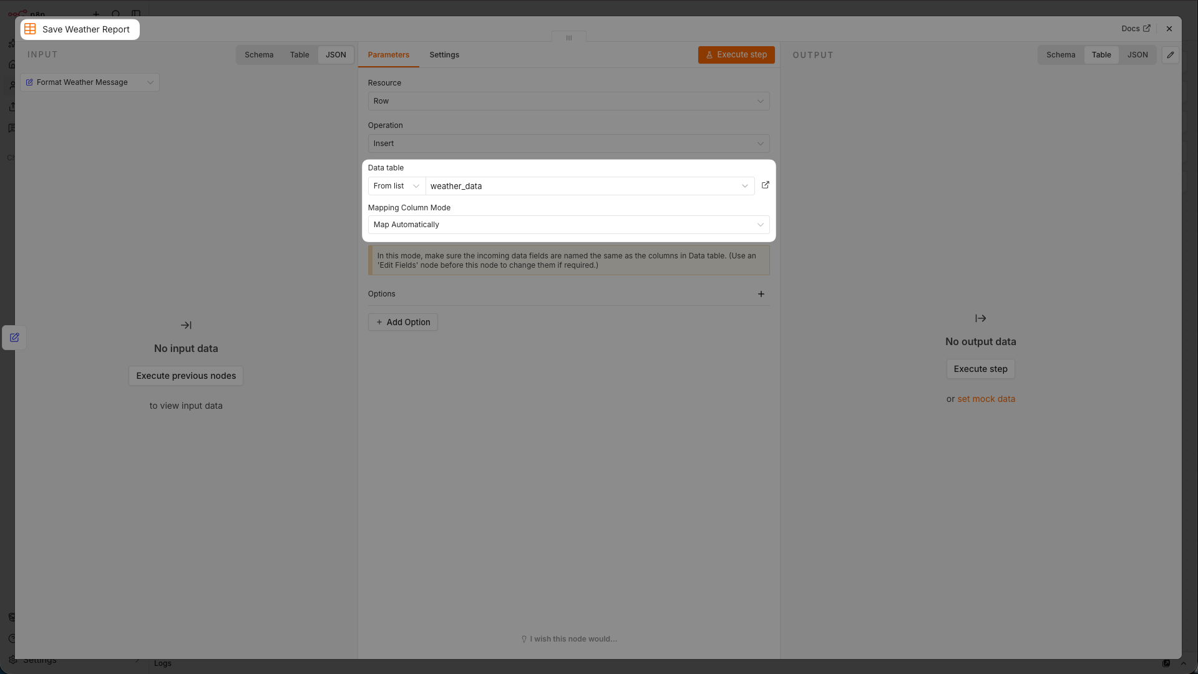Open weather_data table in new tab icon
The height and width of the screenshot is (674, 1198).
pos(765,185)
